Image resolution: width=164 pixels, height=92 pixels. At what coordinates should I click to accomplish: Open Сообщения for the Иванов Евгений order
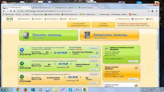pyautogui.click(x=94, y=61)
